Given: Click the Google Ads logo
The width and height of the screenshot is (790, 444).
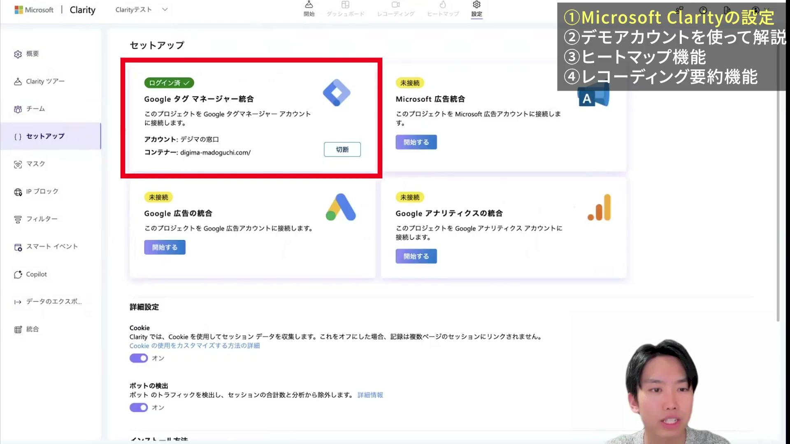Looking at the screenshot, I should [x=341, y=207].
